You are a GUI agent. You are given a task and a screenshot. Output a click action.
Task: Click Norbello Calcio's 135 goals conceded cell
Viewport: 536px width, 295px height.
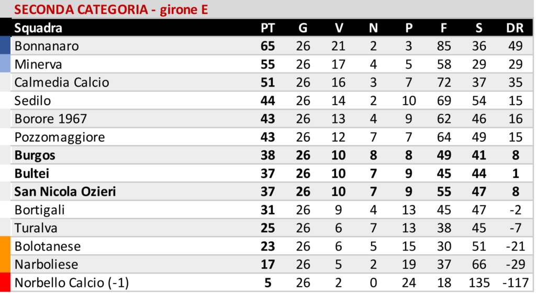click(x=479, y=283)
